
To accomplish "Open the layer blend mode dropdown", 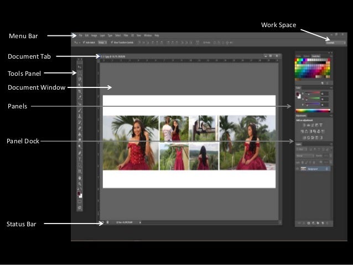I will (305, 156).
